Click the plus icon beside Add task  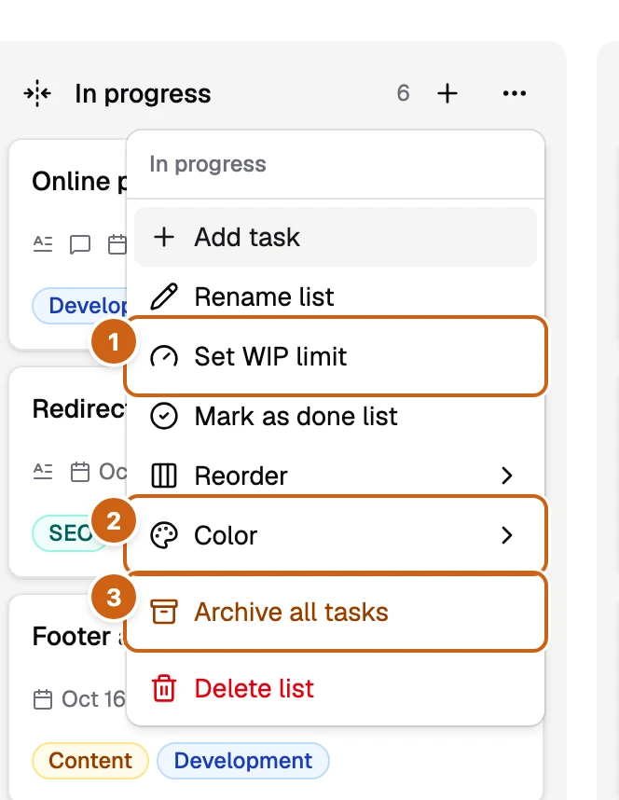click(164, 237)
